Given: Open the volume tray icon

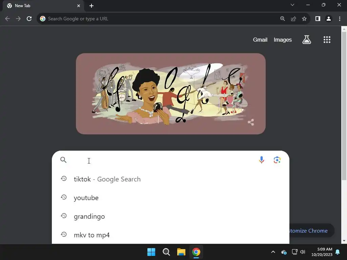Looking at the screenshot, I should (303, 252).
